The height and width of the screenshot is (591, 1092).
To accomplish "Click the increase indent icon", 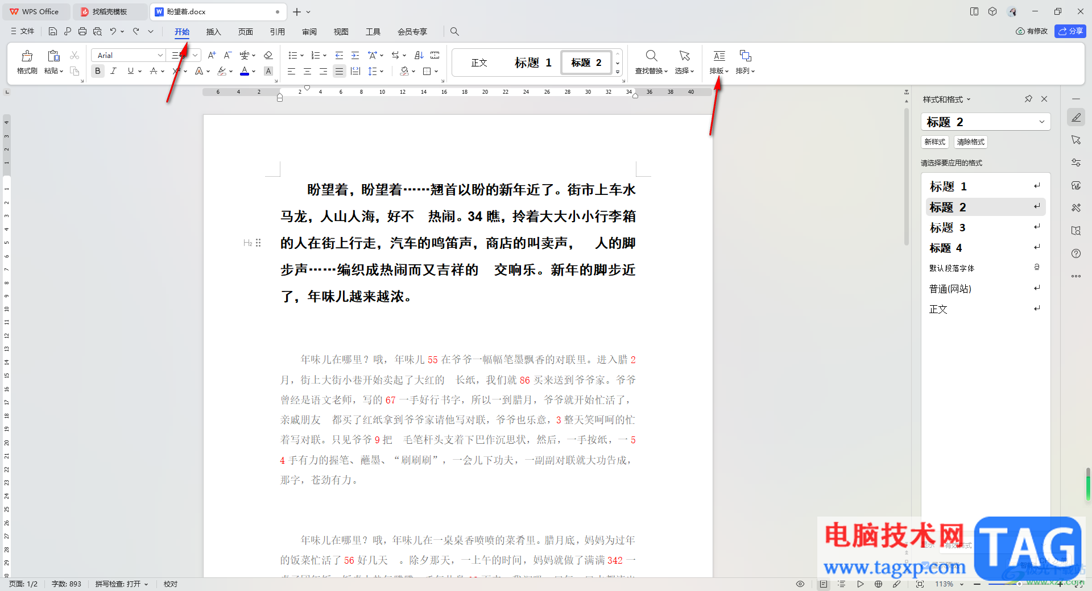I will point(355,55).
